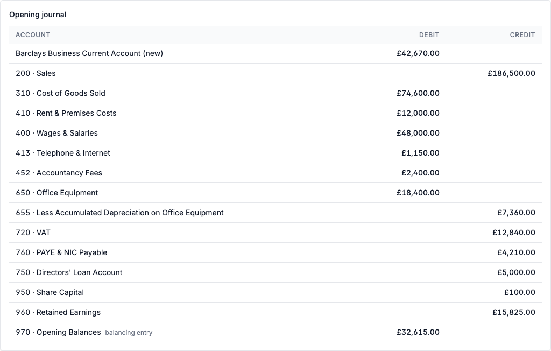Select 650 · Office Equipment
551x351 pixels.
click(56, 193)
